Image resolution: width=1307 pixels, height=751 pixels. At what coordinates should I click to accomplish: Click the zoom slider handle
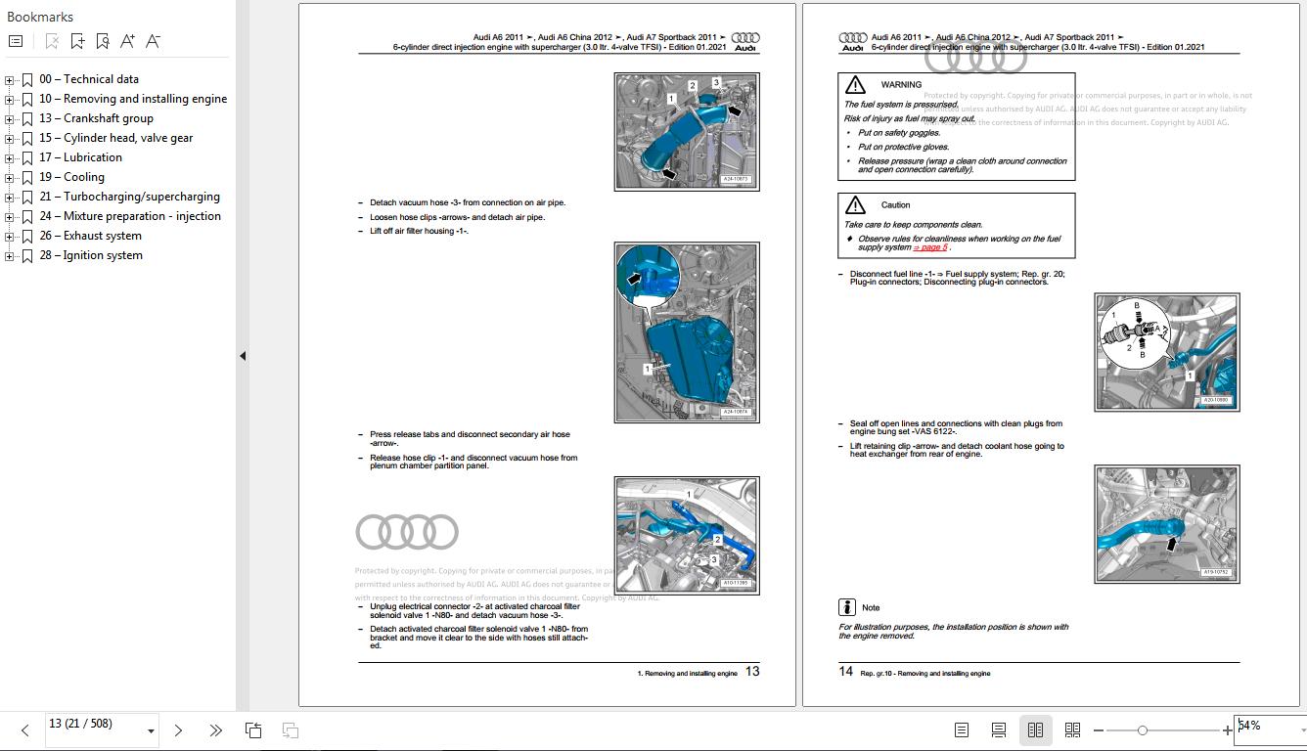point(1142,730)
